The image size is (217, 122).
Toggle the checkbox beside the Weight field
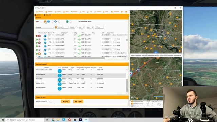point(77,27)
